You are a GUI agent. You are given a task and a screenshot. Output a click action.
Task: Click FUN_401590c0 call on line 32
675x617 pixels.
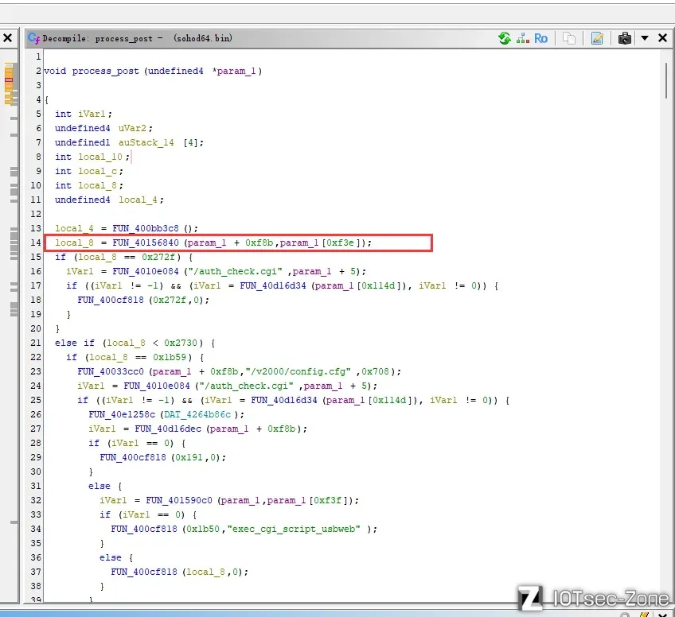click(x=179, y=500)
